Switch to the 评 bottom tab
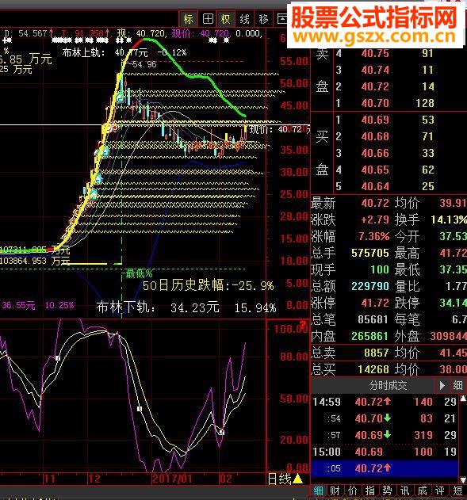Screen dimensions: 467x500 point(440,491)
